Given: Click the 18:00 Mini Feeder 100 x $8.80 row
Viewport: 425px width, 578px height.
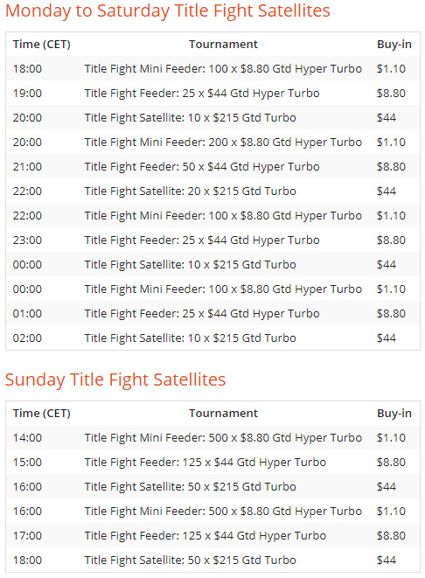Looking at the screenshot, I should pos(212,68).
